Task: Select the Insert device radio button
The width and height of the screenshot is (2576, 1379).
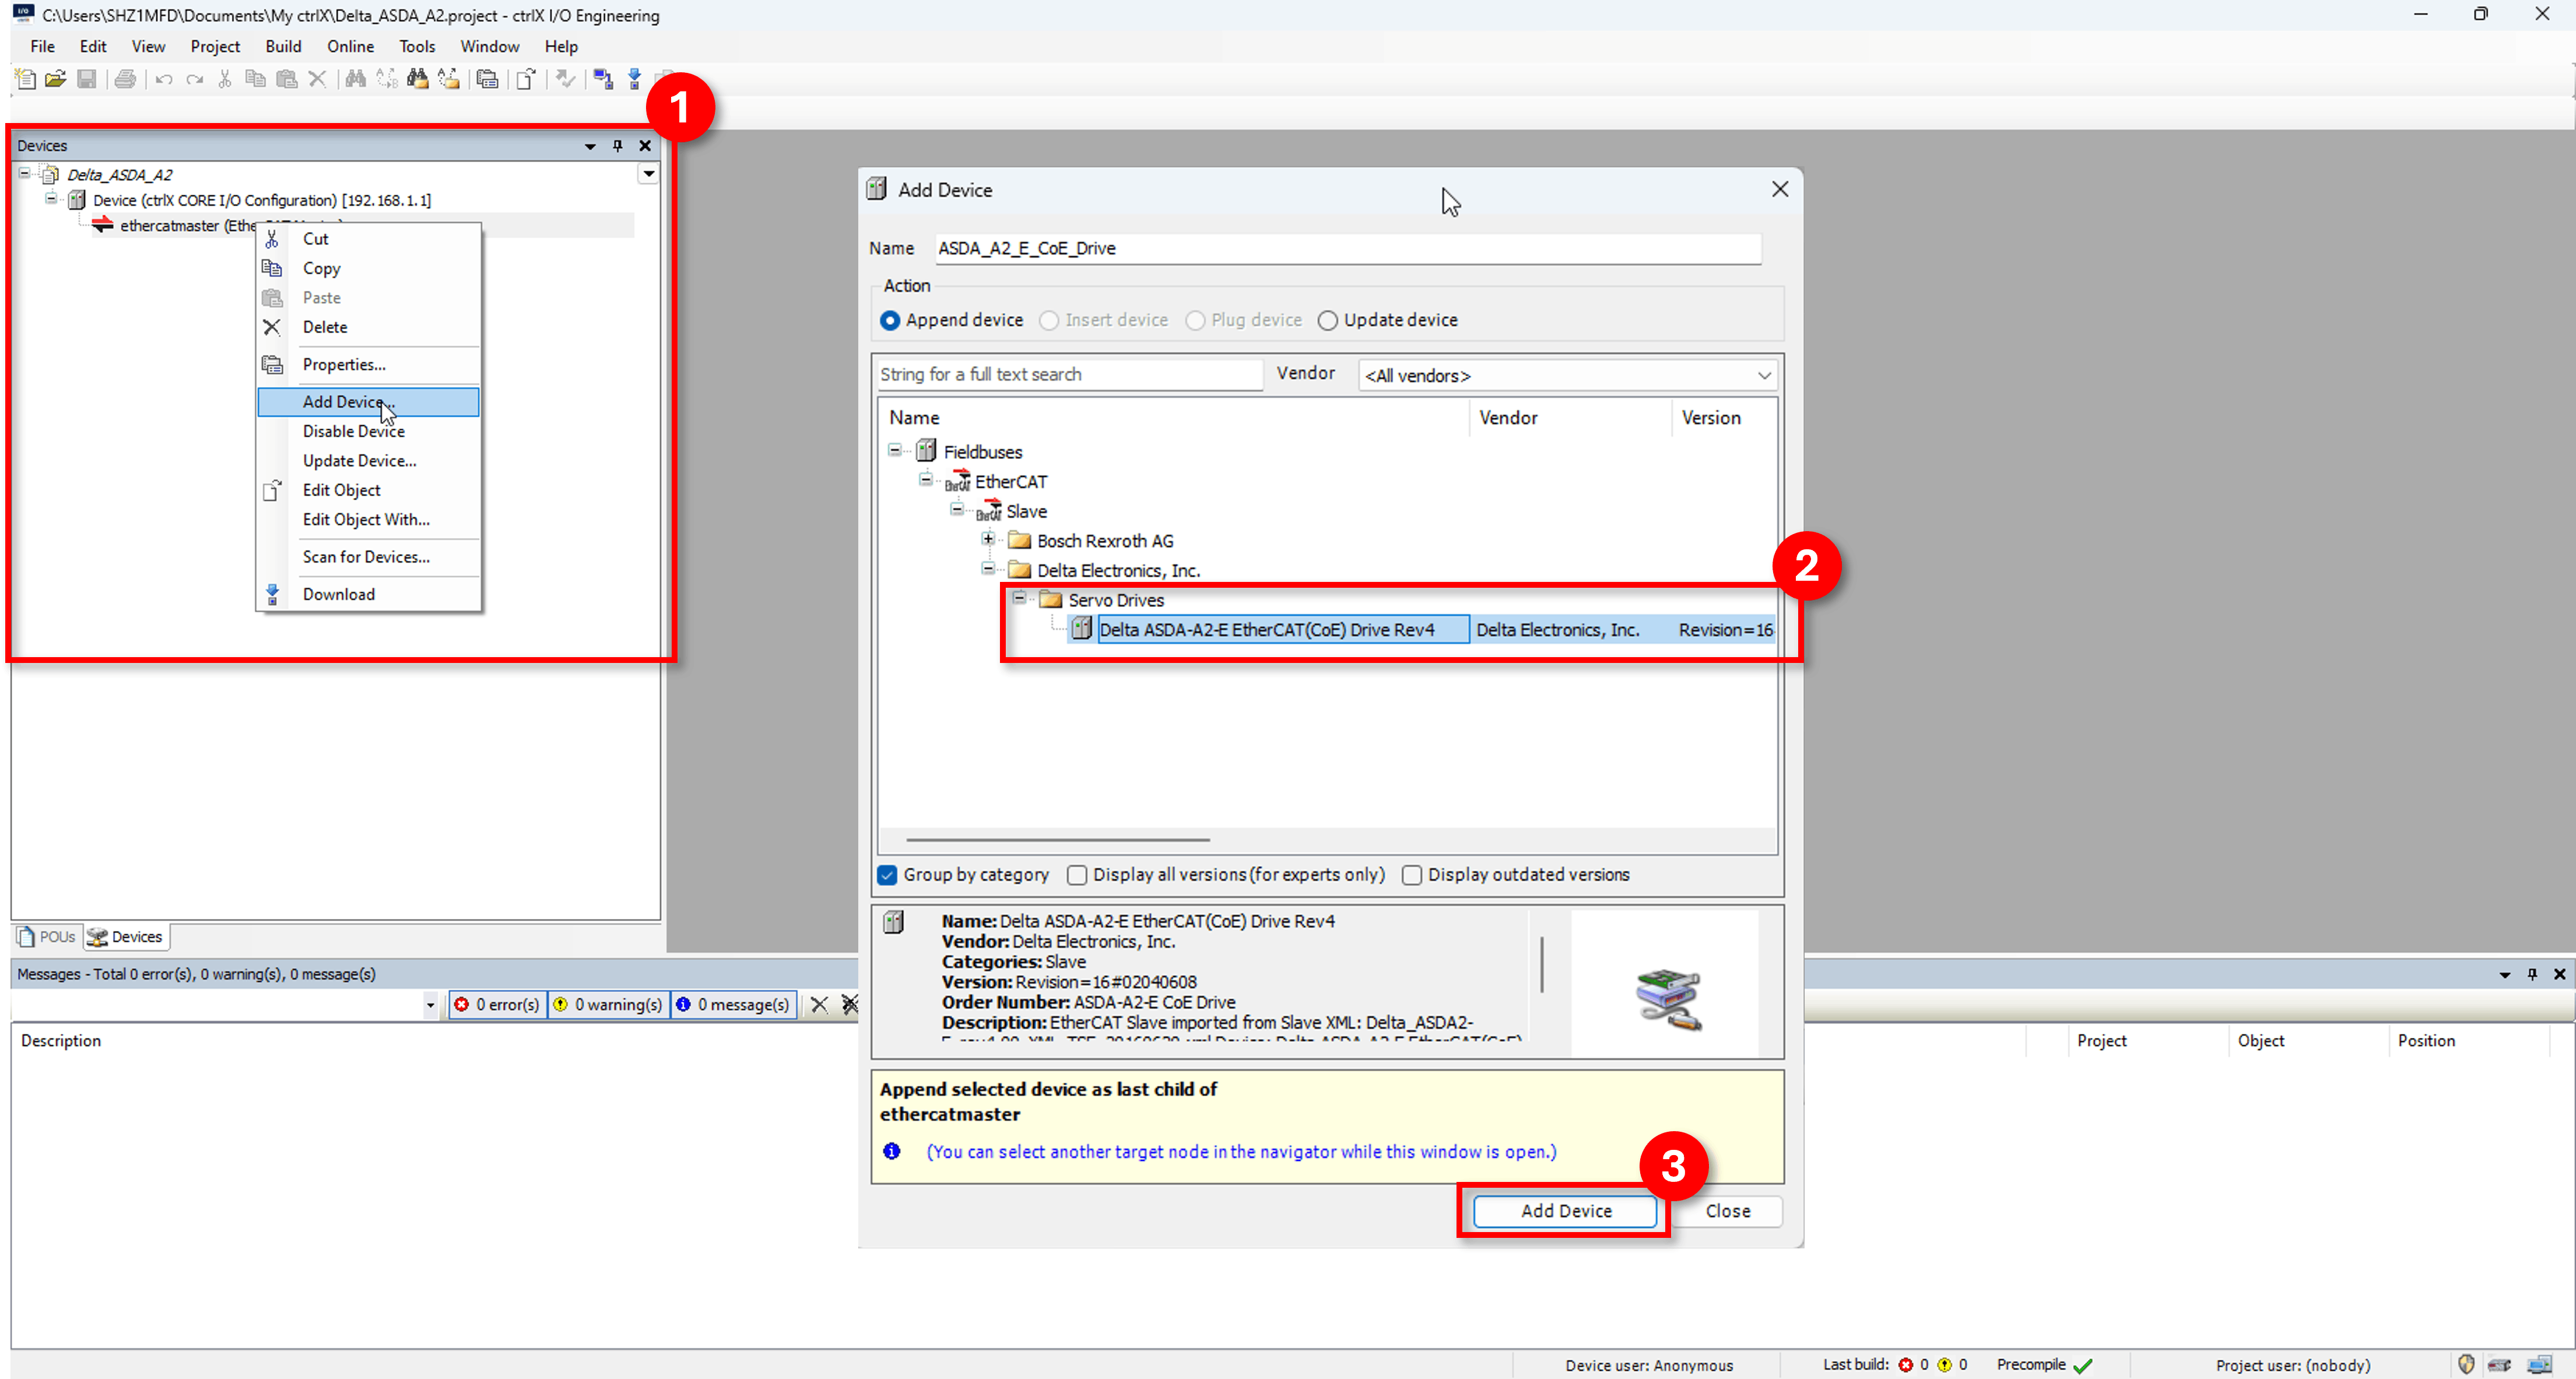Action: (1049, 320)
